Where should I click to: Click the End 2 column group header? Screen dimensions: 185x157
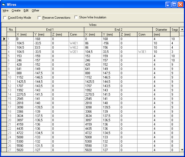tap(118, 30)
